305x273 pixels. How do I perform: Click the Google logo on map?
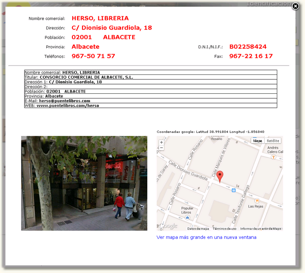[168, 226]
